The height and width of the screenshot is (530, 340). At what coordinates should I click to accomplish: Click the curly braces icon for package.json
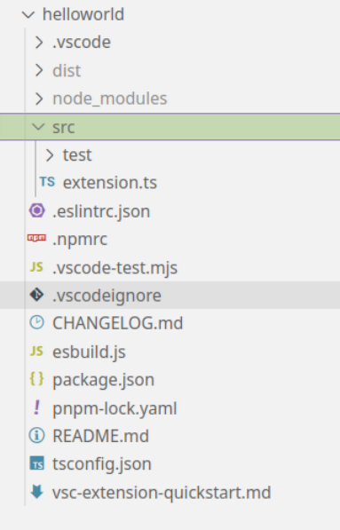pos(36,379)
